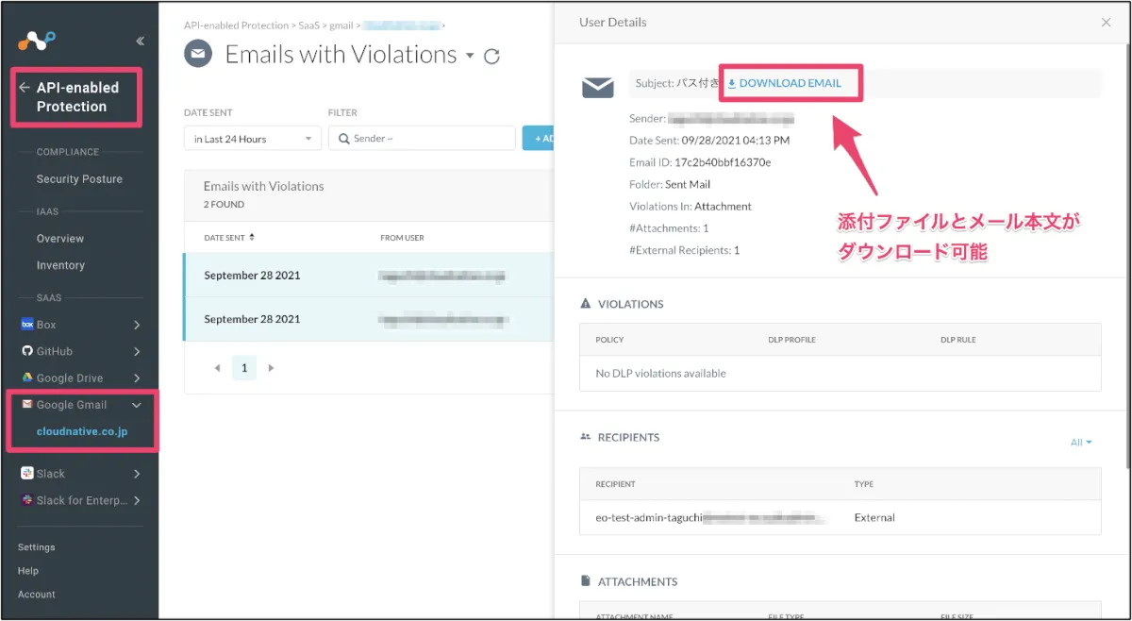Screen dimensions: 1132x621
Task: Expand Slack for Enterprise submenu chevron
Action: [x=137, y=500]
